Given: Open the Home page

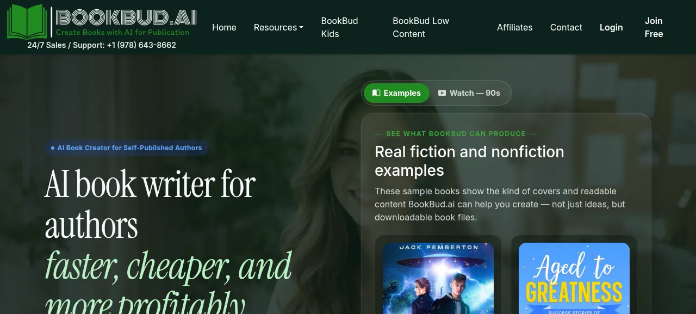Looking at the screenshot, I should [224, 27].
